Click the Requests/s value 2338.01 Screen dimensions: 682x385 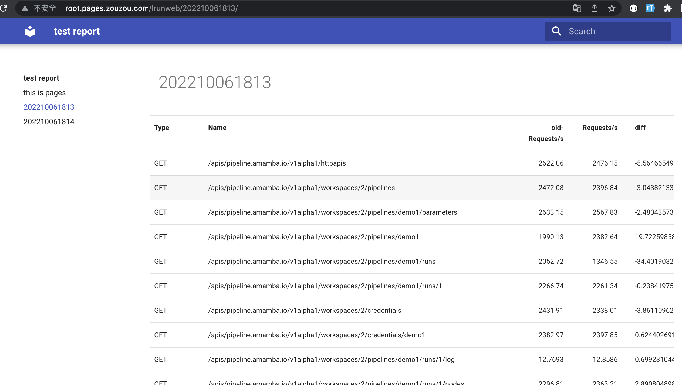point(605,310)
